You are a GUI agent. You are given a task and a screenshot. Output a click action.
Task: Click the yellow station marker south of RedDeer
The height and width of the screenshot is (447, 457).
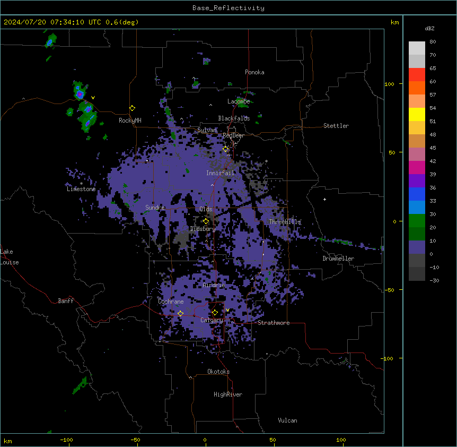click(225, 149)
